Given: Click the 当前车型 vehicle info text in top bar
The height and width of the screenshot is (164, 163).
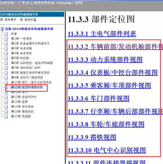Looking at the screenshot, I should [x=41, y=3].
